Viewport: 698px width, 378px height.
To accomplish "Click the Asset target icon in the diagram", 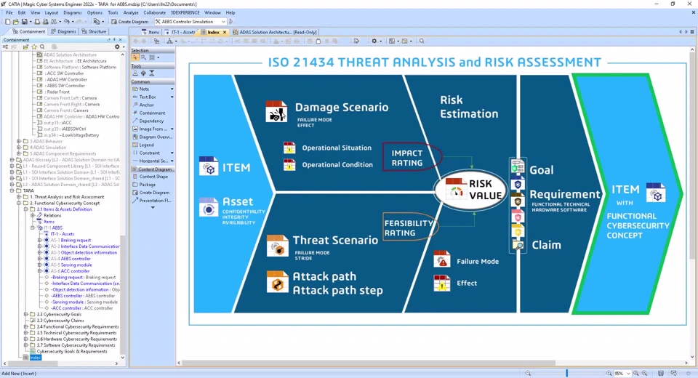I will click(209, 207).
